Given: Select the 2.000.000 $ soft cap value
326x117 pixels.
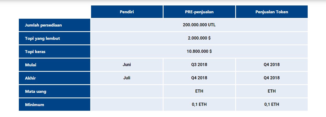Looking at the screenshot, I should click(x=199, y=38).
